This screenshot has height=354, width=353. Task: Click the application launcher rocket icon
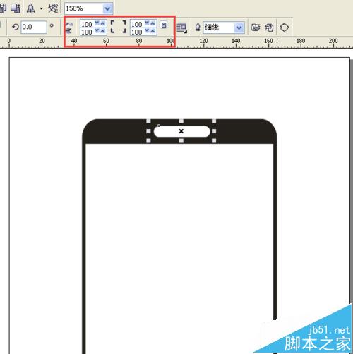click(x=31, y=8)
